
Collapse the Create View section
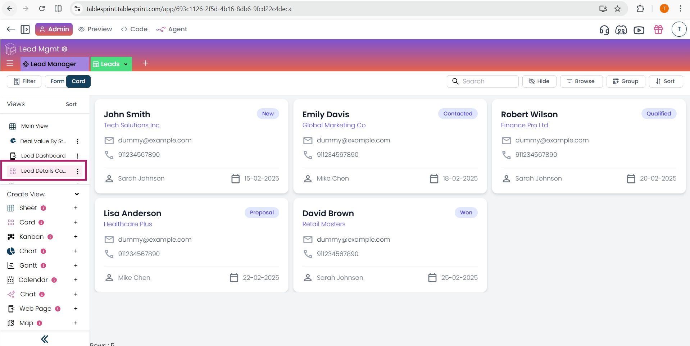pos(77,194)
